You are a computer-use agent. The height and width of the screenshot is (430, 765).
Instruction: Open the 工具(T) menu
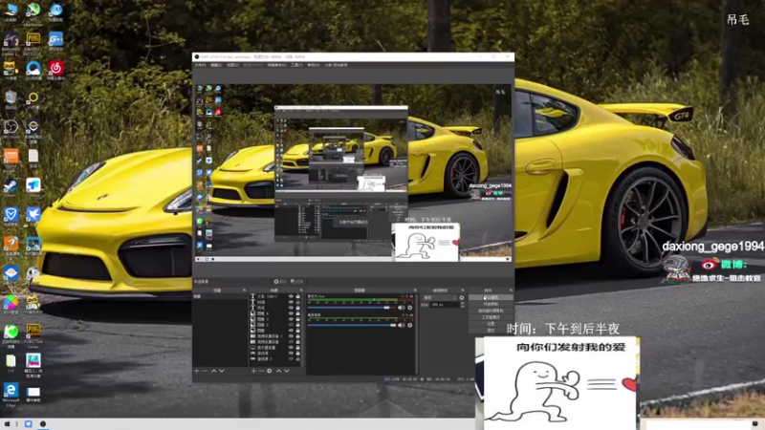pos(296,65)
